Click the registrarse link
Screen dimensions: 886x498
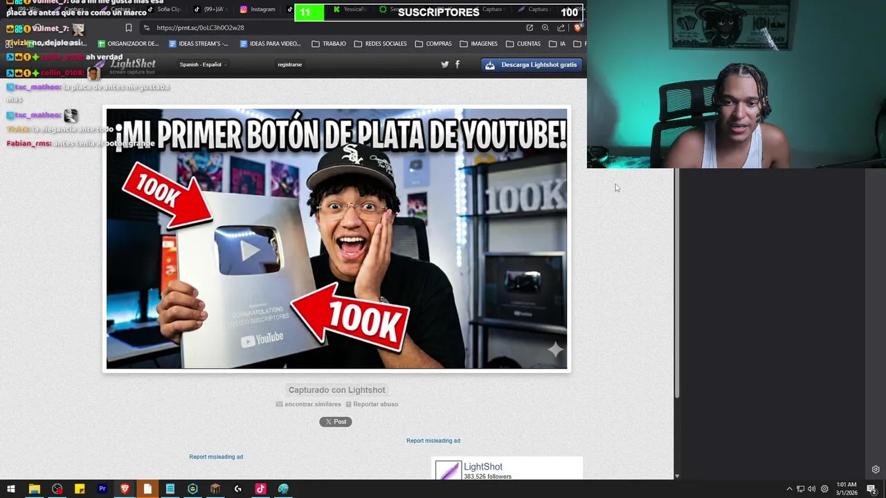coord(289,64)
